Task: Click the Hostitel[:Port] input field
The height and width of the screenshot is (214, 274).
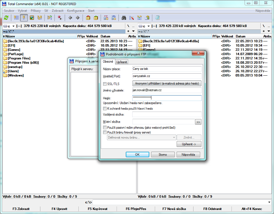Action: (167, 76)
